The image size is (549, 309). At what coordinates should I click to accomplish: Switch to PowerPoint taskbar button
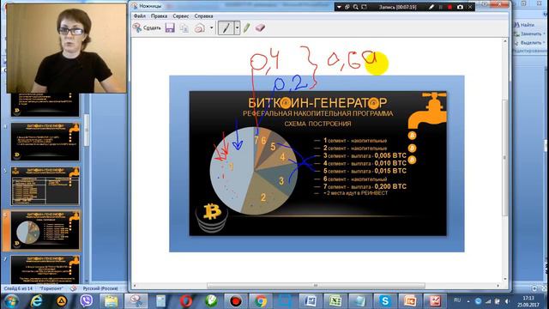click(410, 301)
